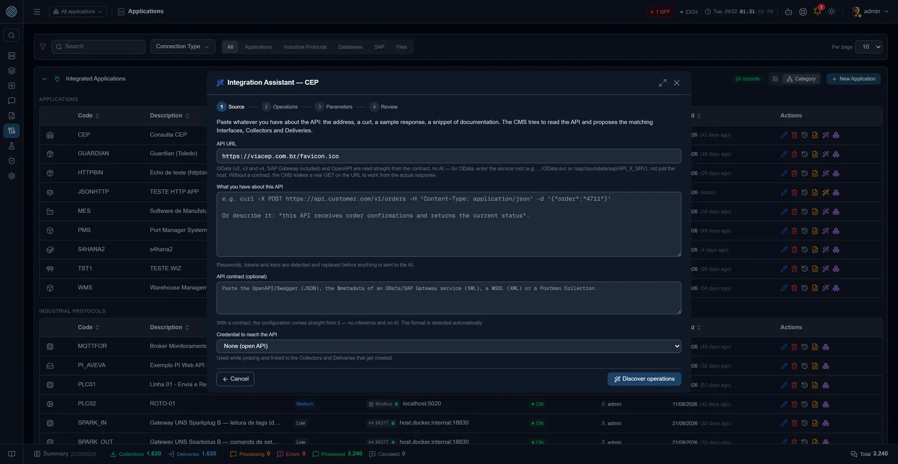Sort the applications table by Code column
Image resolution: width=898 pixels, height=464 pixels.
click(x=89, y=116)
